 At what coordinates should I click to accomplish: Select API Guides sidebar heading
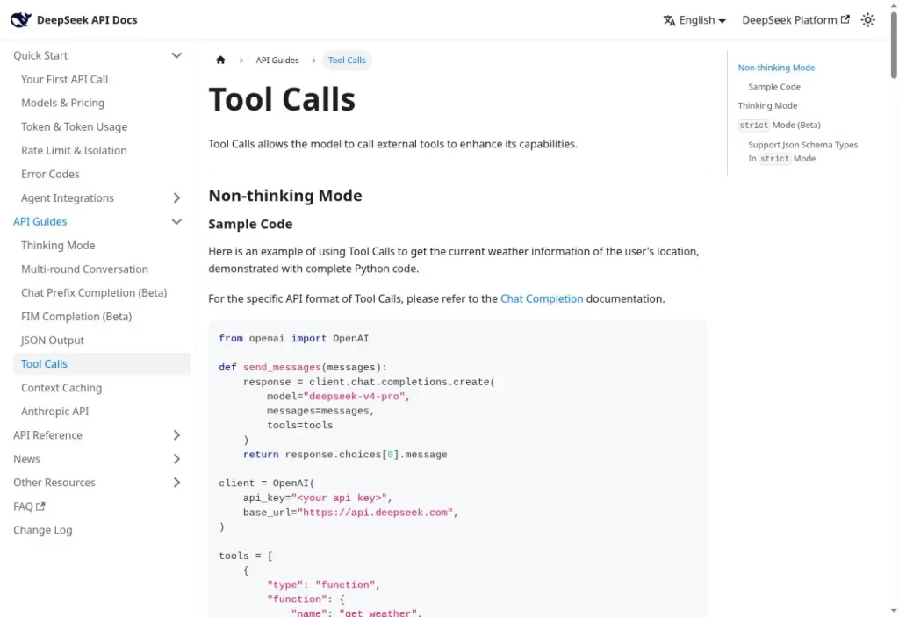tap(40, 221)
